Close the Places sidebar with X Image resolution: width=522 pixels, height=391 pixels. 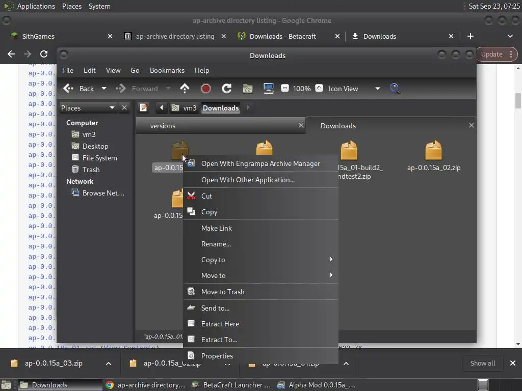(x=124, y=108)
